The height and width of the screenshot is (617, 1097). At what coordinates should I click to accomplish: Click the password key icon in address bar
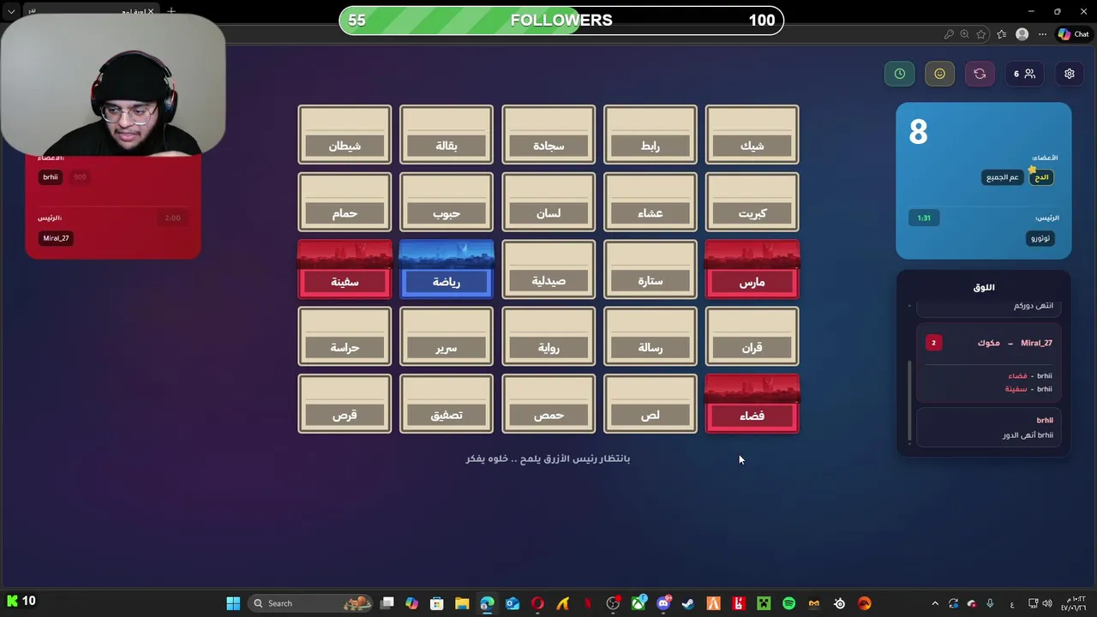tap(949, 34)
